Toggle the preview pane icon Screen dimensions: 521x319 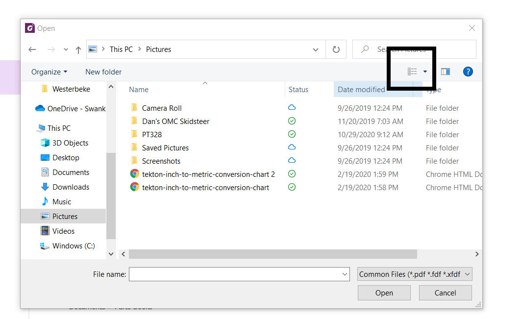[x=445, y=72]
